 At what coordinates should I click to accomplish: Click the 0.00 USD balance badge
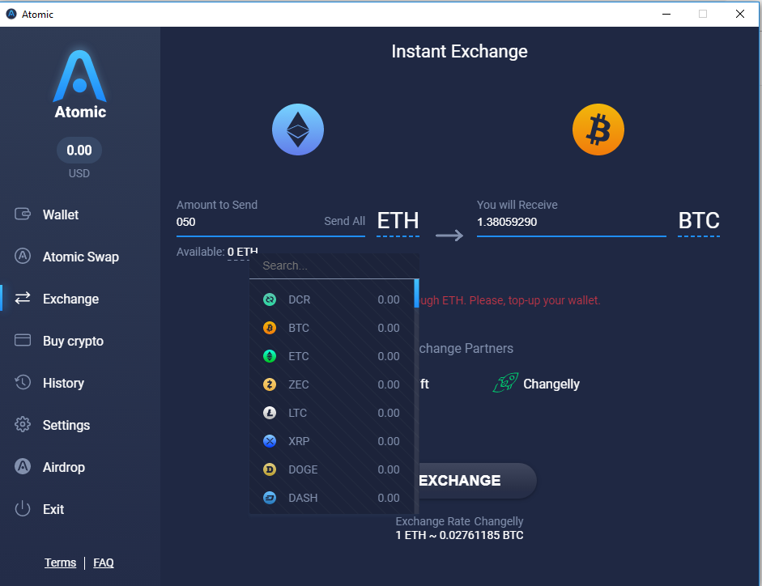(x=79, y=151)
